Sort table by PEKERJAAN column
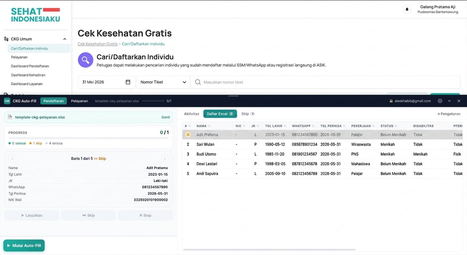 (x=363, y=126)
